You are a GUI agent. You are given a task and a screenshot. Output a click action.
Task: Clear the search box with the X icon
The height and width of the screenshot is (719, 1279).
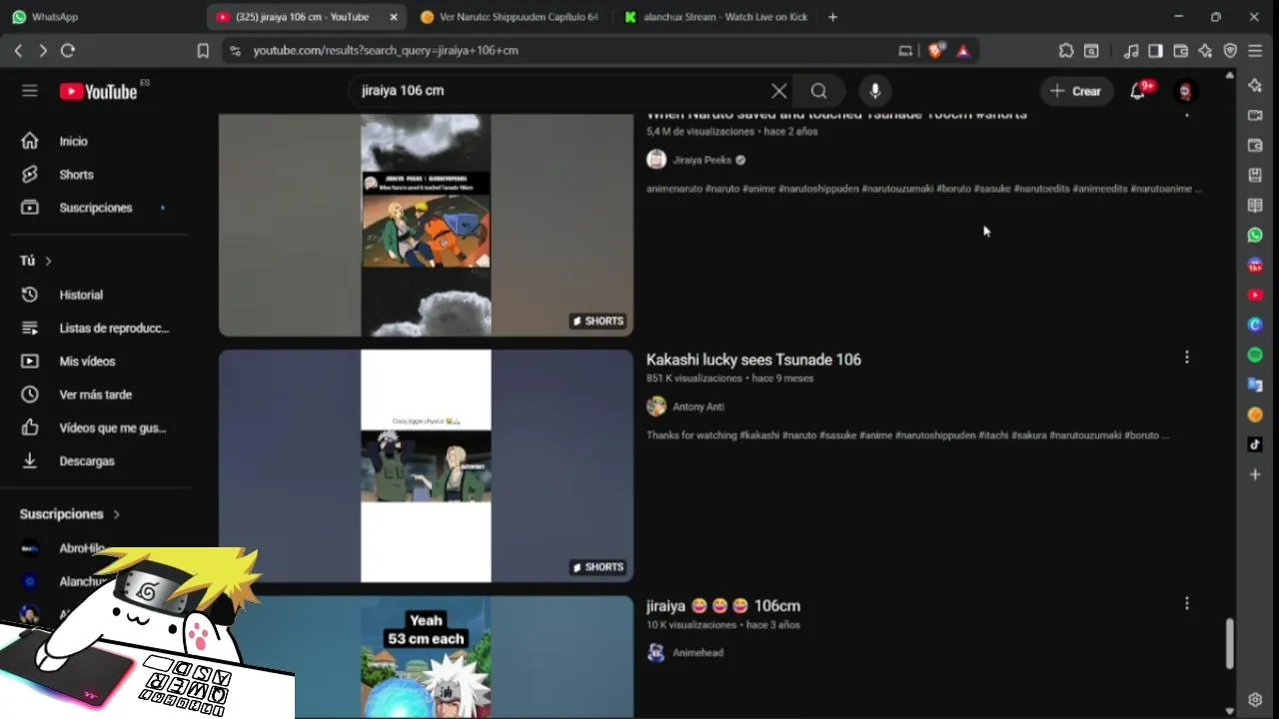coord(779,91)
